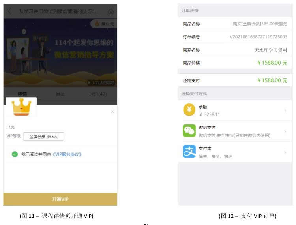Tap the earn 1.2 yuan money bag badge
Image resolution: width=296 pixels, height=225 pixels.
(x=104, y=24)
